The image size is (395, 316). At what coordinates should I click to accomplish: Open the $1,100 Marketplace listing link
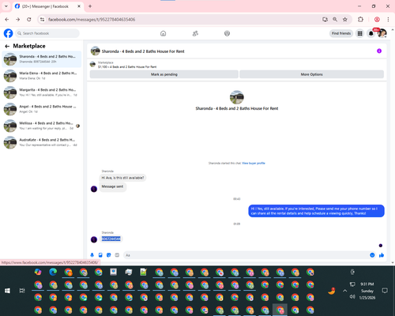point(127,67)
